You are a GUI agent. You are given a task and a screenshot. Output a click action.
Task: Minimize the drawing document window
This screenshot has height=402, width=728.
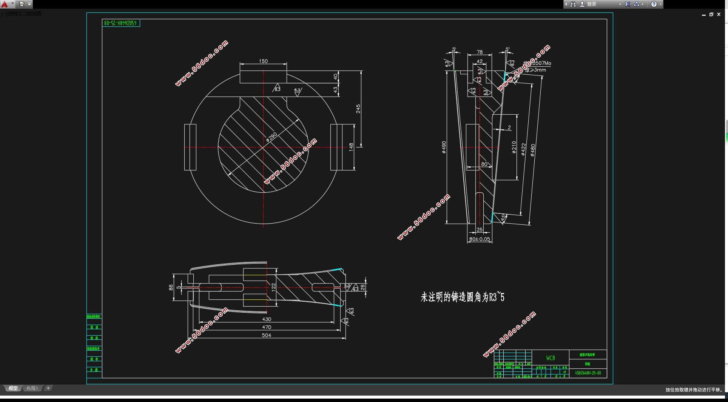point(704,14)
